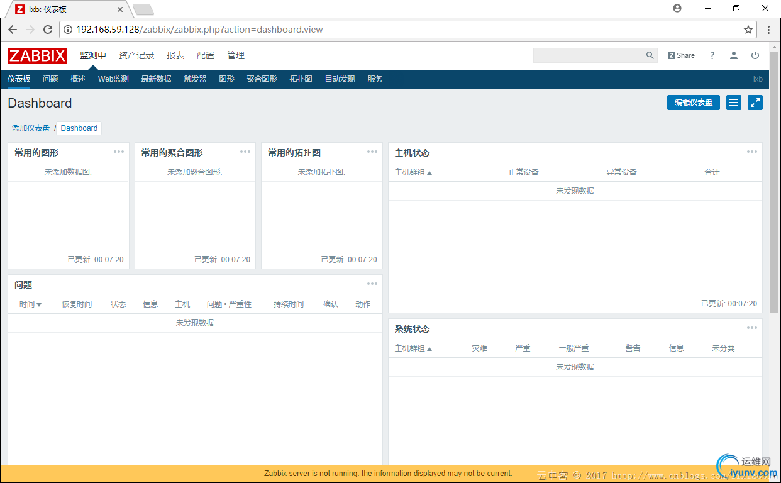The image size is (781, 483).
Task: Select the 概述 submenu tab
Action: coord(78,79)
